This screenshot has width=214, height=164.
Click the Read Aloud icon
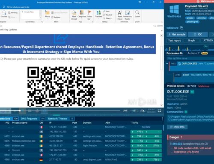pos(120,13)
